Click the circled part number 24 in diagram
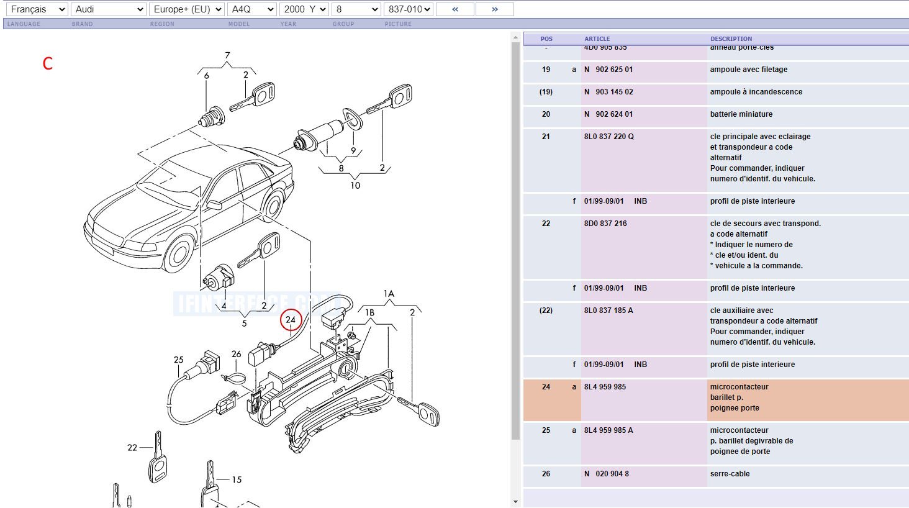The width and height of the screenshot is (909, 508). pos(291,320)
